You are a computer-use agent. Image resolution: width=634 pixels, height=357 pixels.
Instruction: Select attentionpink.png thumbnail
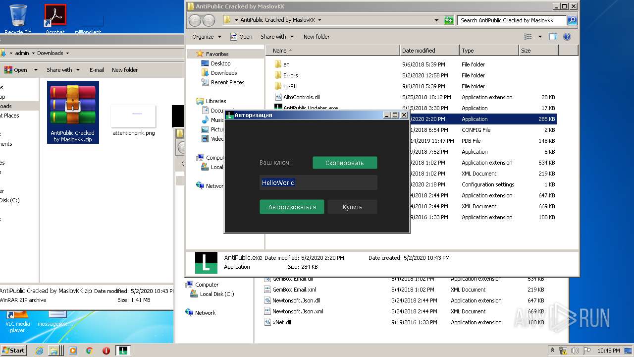(x=134, y=120)
